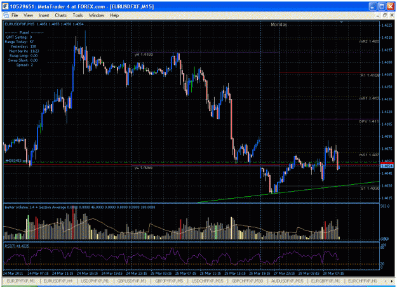Click the sell order #4383463 label
This screenshot has height=287, width=397.
point(16,161)
